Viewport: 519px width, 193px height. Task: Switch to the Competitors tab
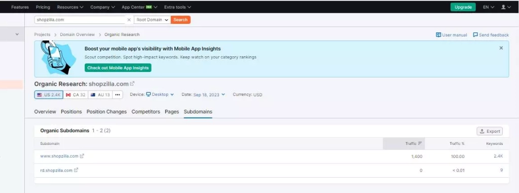pos(145,112)
